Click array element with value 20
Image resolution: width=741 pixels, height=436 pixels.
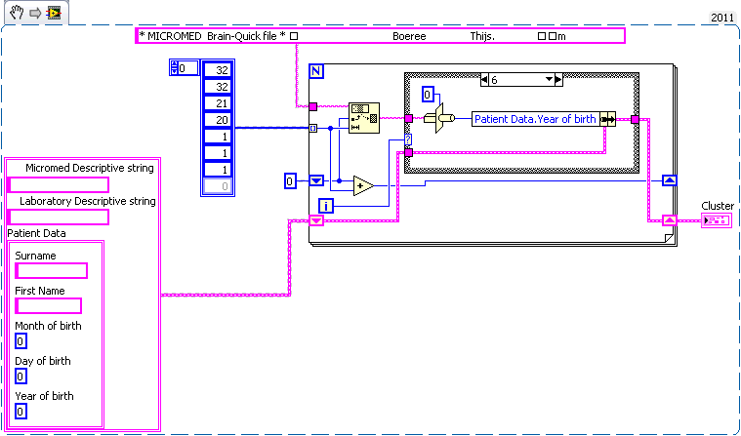pyautogui.click(x=218, y=120)
